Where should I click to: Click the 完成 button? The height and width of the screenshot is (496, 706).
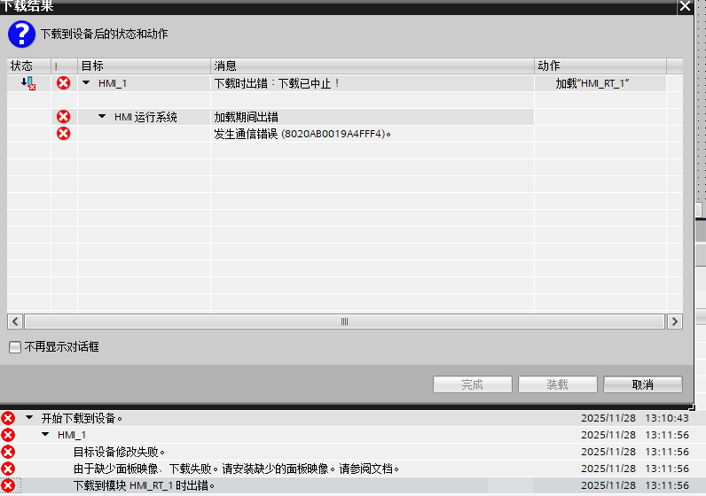[473, 384]
